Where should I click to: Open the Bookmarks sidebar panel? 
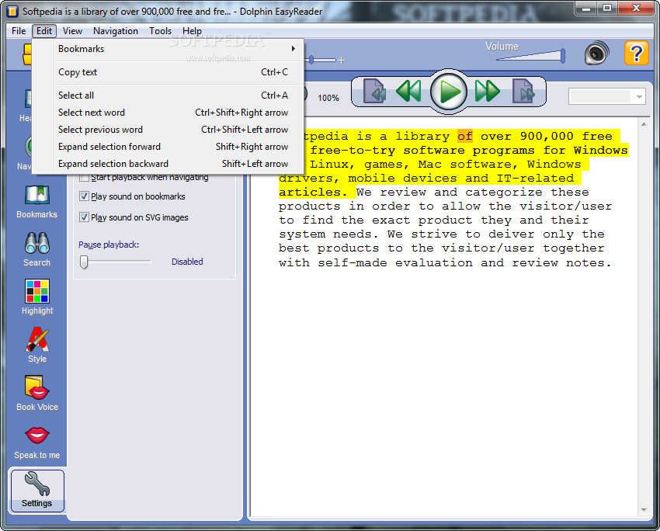coord(37,202)
